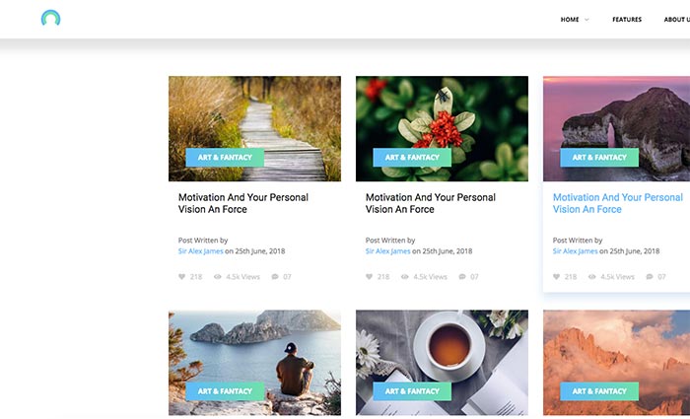Click the Art & Fantacy tag on the boardwalk image
Viewport: 690px width, 419px height.
pyautogui.click(x=225, y=157)
